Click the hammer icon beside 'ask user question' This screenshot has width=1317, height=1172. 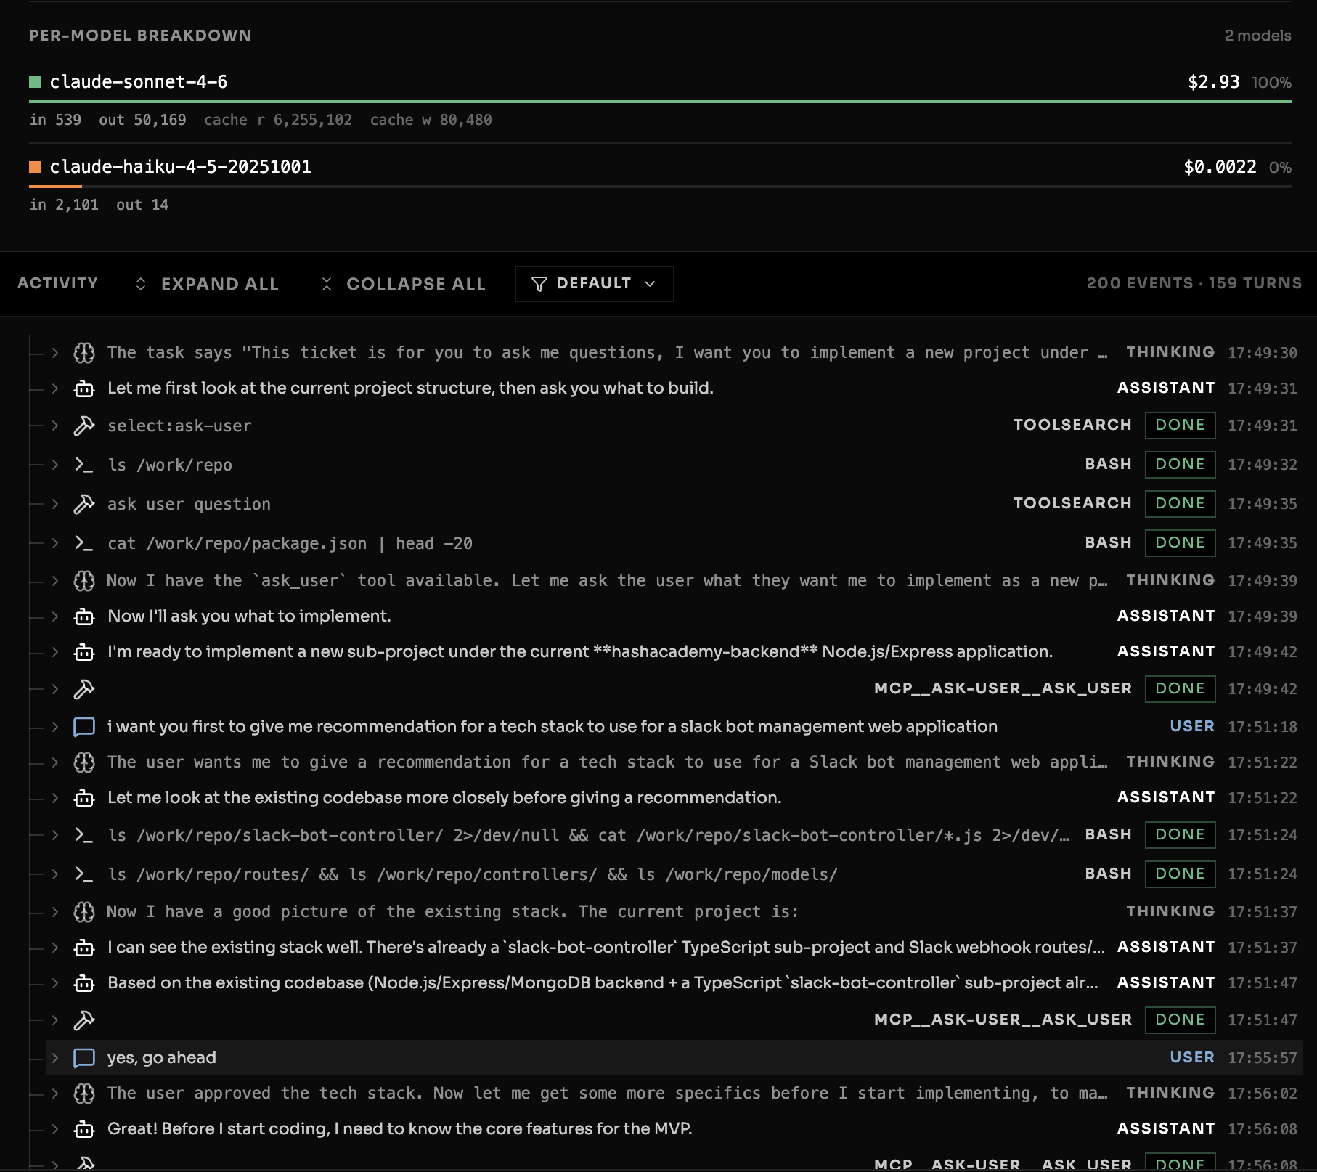(x=84, y=504)
